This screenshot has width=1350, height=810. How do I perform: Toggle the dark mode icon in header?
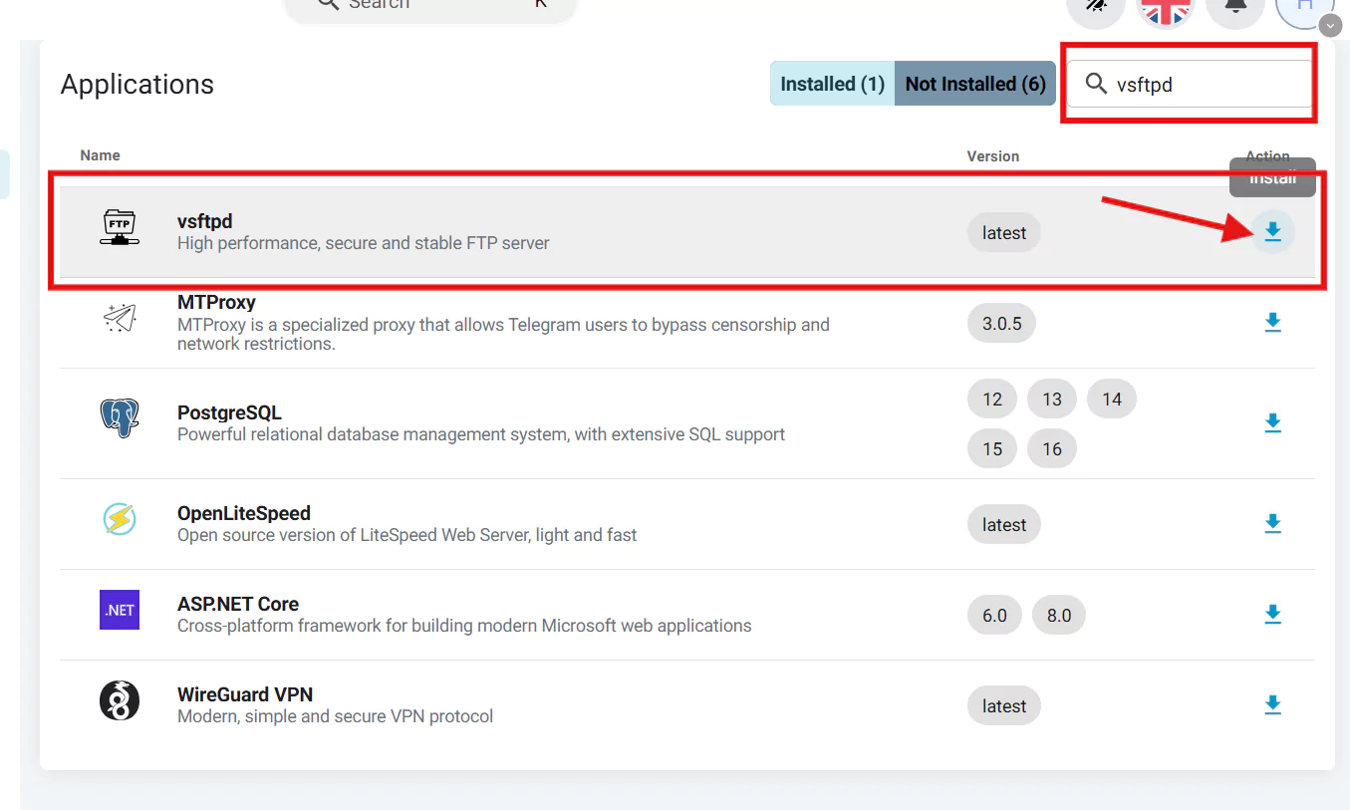tap(1096, 8)
